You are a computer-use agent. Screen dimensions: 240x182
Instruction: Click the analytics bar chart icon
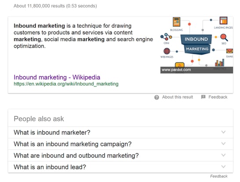[x=220, y=63]
